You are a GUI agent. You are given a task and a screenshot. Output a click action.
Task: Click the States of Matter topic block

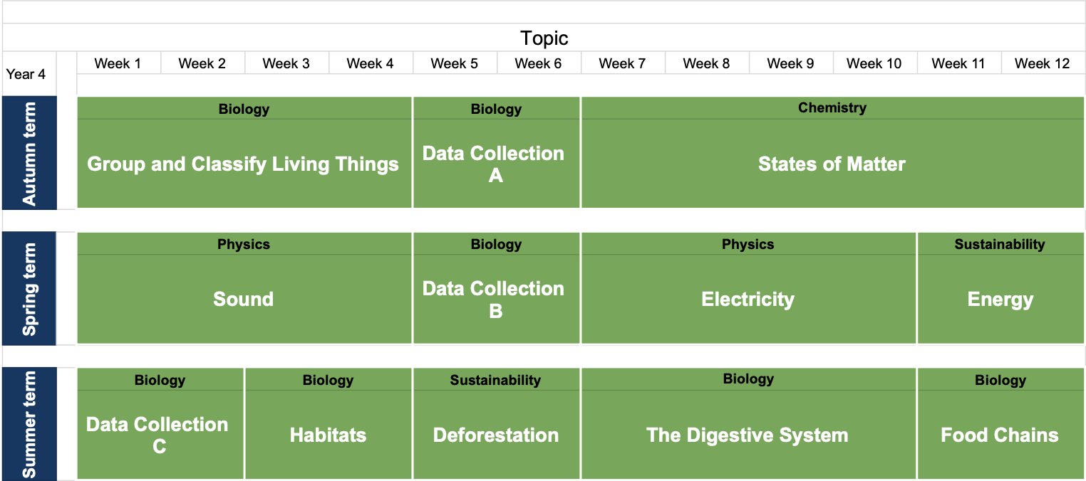[x=832, y=164]
